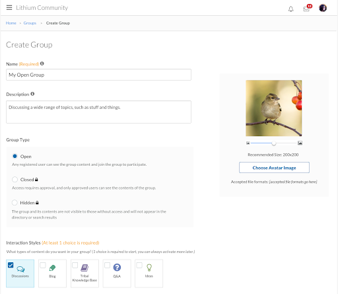The width and height of the screenshot is (338, 294).
Task: Show the Name field info tooltip icon
Action: 42,63
